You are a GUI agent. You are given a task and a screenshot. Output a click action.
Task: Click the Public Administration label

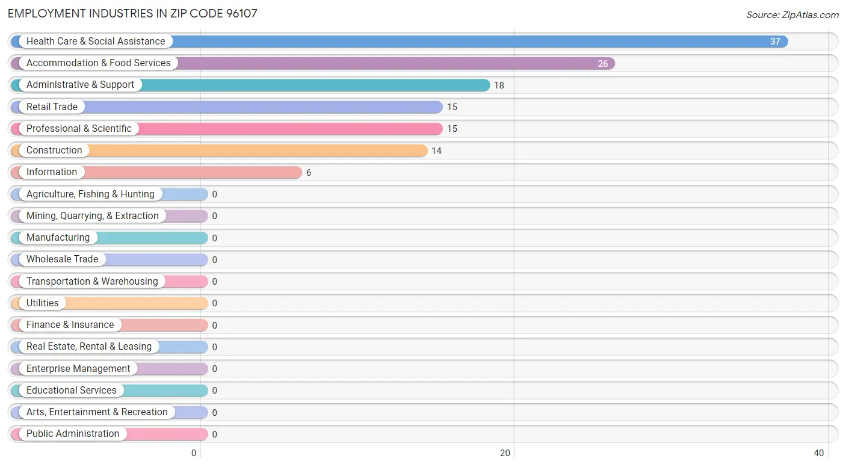(x=73, y=434)
